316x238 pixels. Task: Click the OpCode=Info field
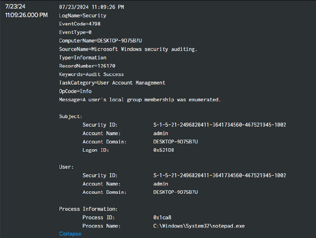pyautogui.click(x=75, y=91)
